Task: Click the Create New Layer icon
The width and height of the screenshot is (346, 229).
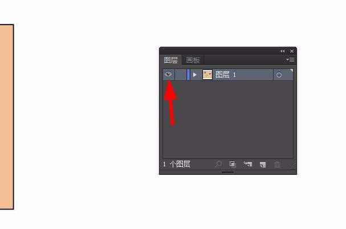Action: point(263,165)
